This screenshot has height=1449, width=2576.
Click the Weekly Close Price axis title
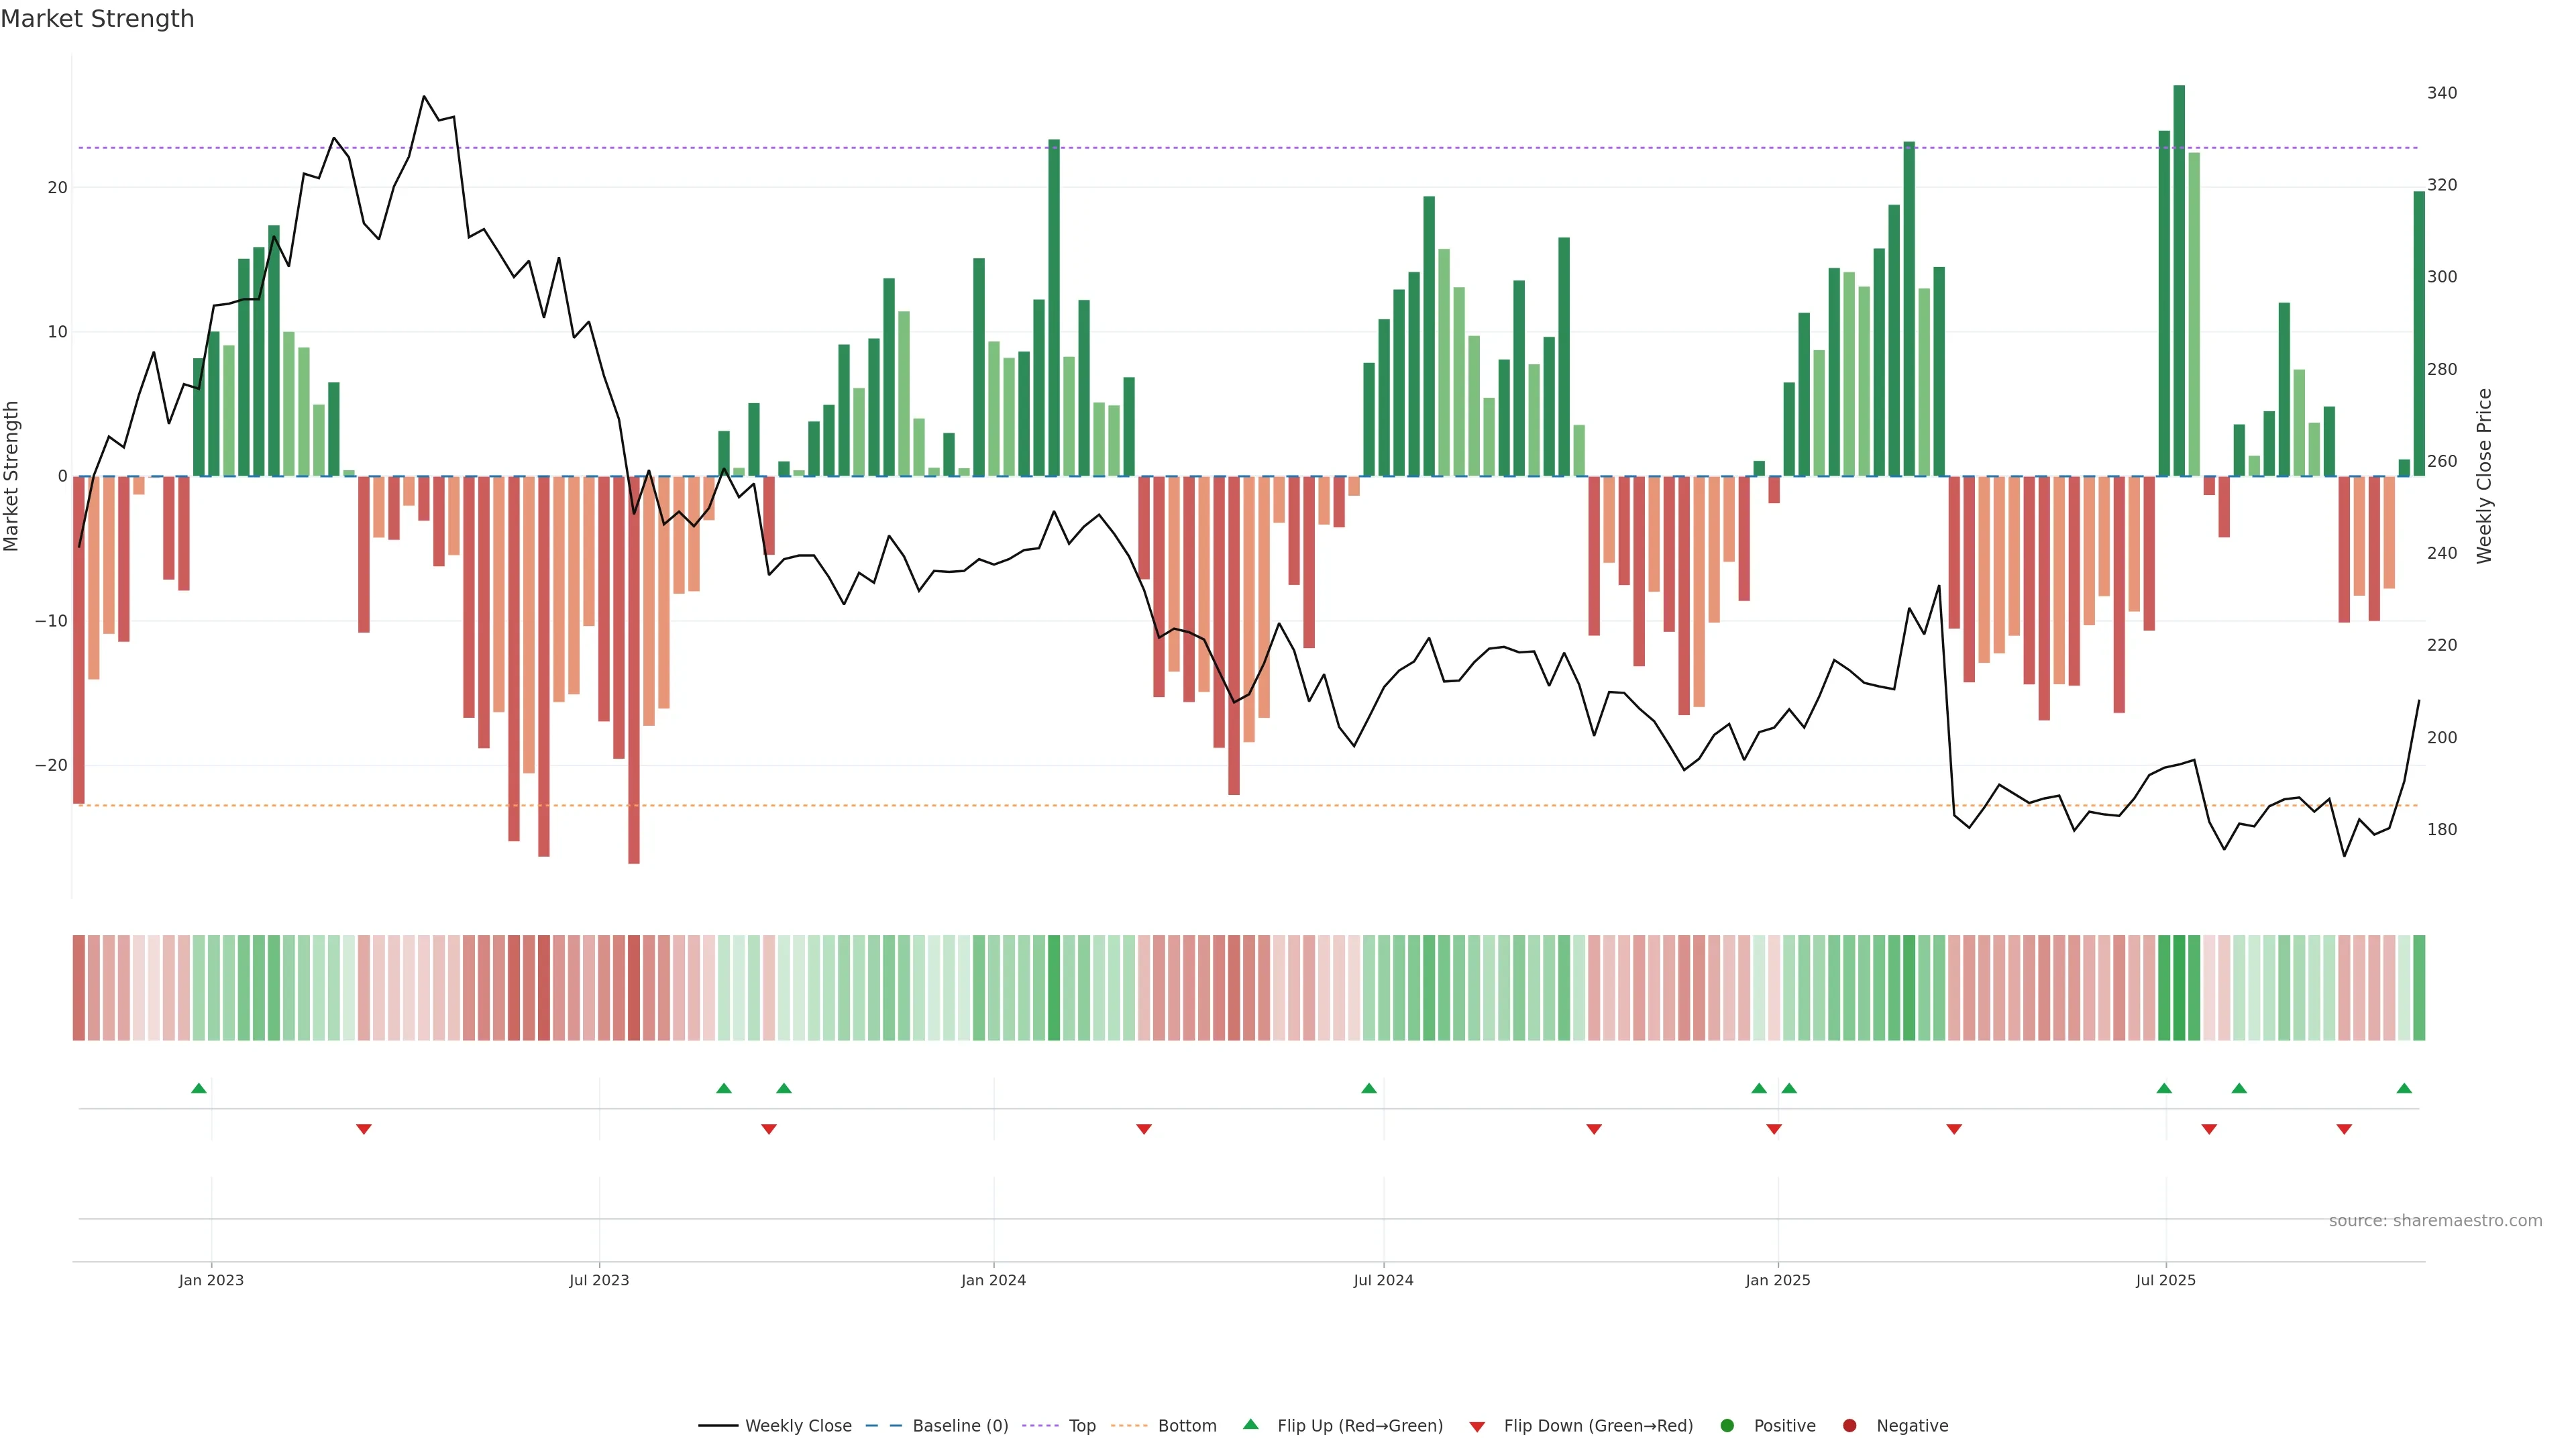[2484, 476]
